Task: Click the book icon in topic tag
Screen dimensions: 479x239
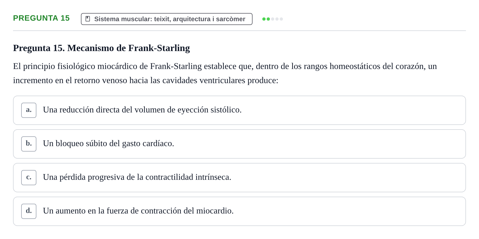Action: tap(88, 19)
